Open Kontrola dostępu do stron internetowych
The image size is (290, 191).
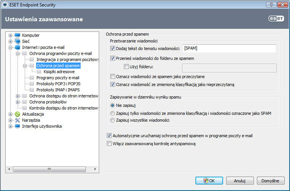[64, 108]
